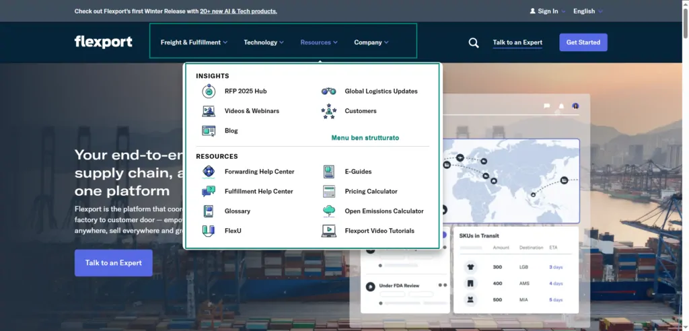689x331 pixels.
Task: Open the Forwarding Help Center entry
Action: click(259, 172)
